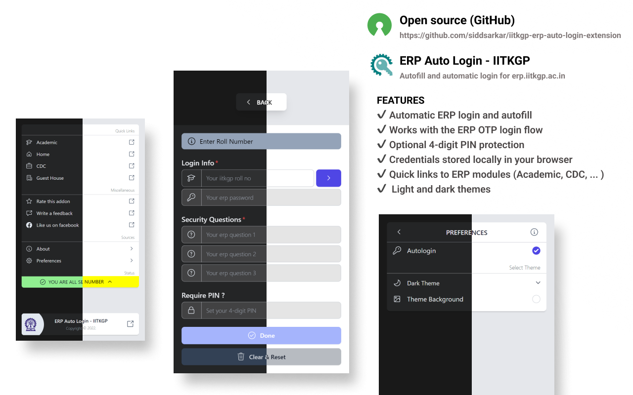The height and width of the screenshot is (395, 633).
Task: Open the Home quick link
Action: [80, 154]
